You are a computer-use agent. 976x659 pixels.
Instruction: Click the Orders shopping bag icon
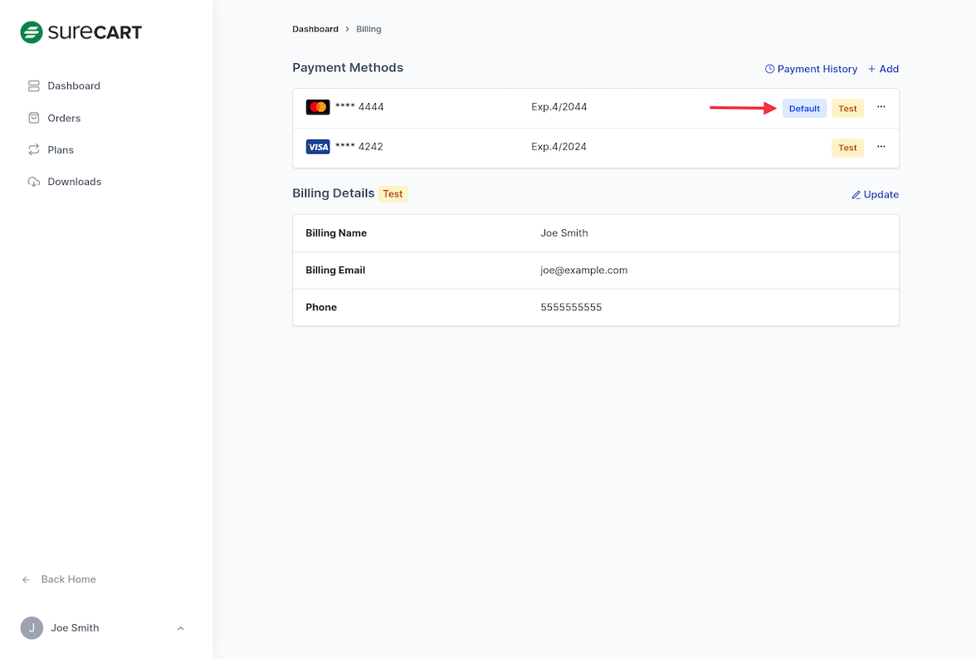(34, 118)
